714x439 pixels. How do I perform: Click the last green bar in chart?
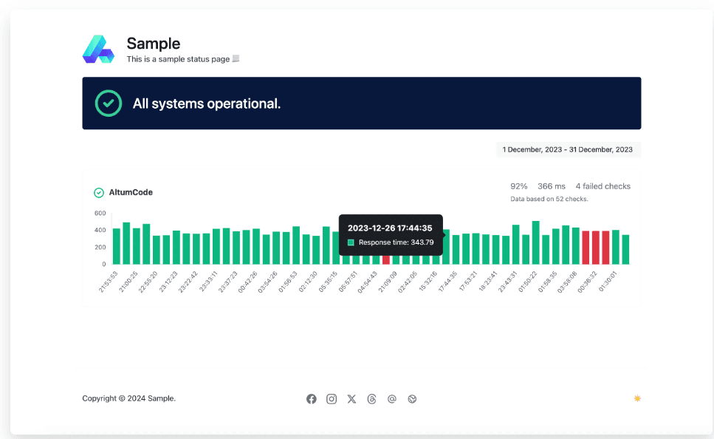click(x=625, y=250)
